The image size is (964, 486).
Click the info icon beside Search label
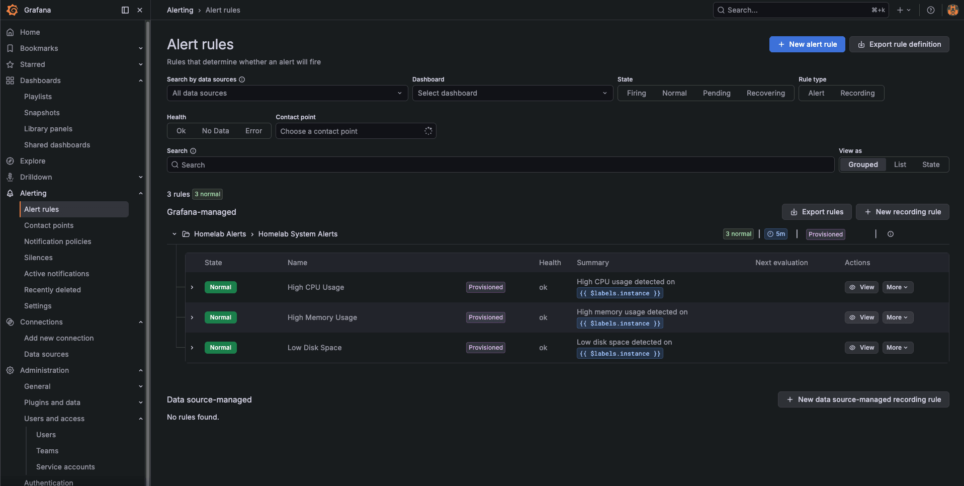[x=193, y=151]
